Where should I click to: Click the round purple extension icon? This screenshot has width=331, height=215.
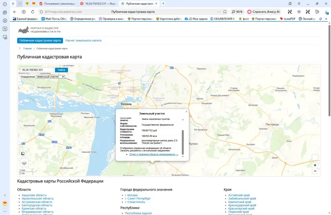[299, 12]
